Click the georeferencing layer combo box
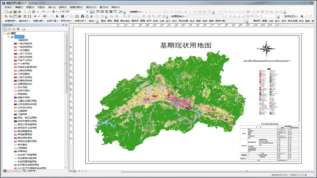Viewport: 317px width, 178px height. 205,16
